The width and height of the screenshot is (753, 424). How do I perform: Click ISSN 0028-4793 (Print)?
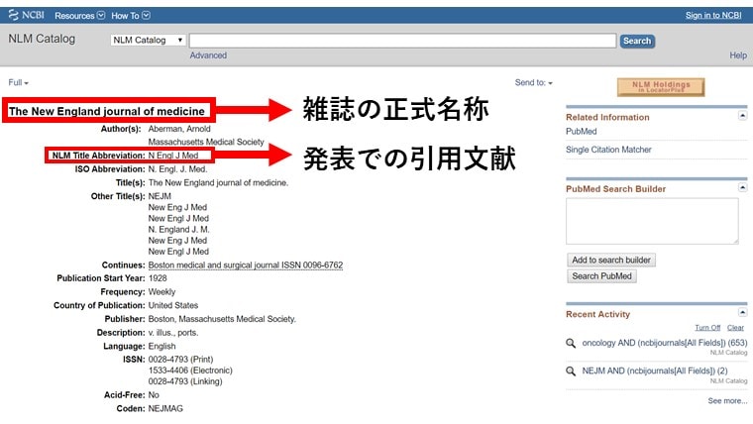pyautogui.click(x=180, y=360)
